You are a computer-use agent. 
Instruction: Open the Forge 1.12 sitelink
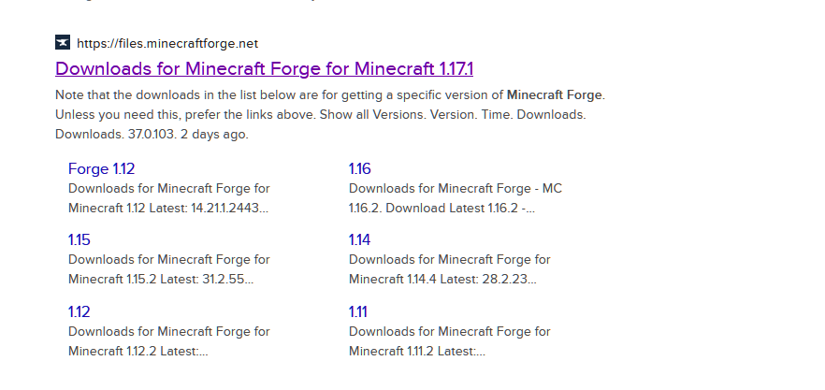coord(102,168)
